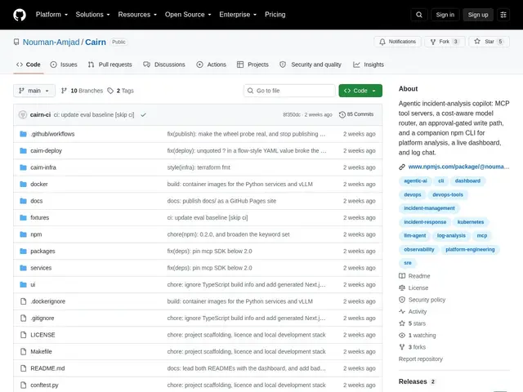Open the Issues tab
This screenshot has height=392, width=523.
(x=64, y=65)
